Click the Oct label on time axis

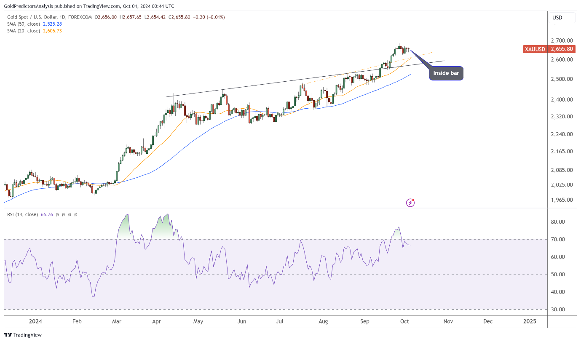[404, 321]
